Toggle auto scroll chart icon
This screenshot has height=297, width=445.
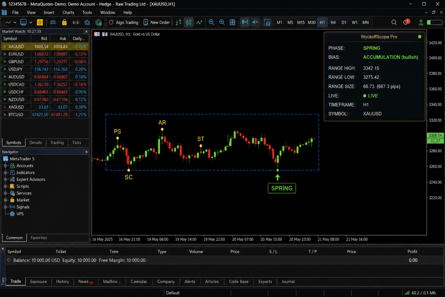[x=245, y=22]
